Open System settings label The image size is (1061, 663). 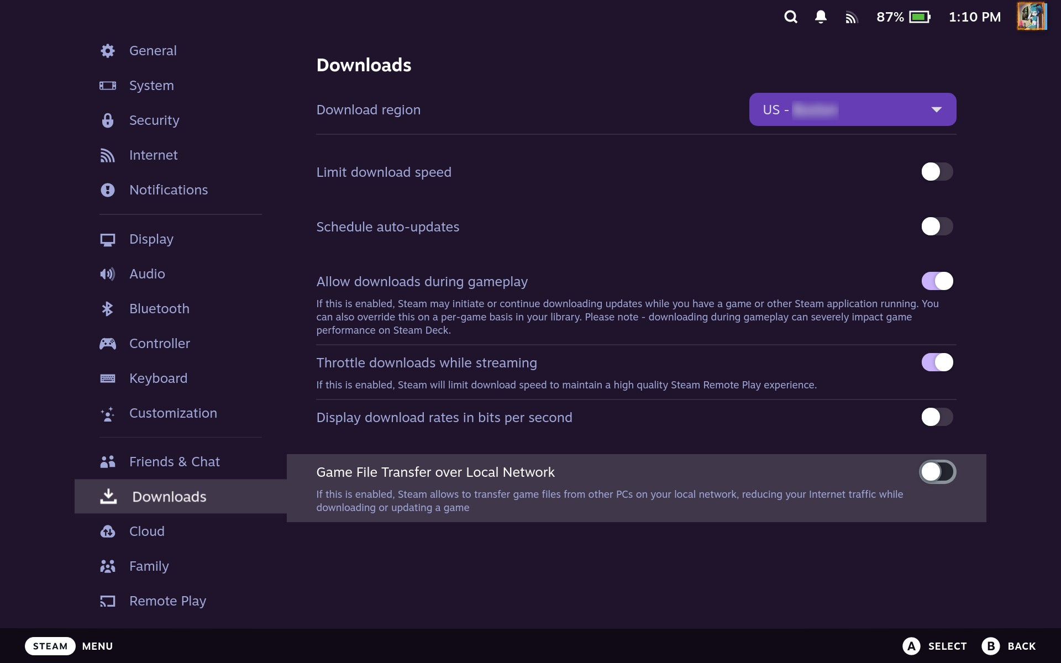[151, 86]
